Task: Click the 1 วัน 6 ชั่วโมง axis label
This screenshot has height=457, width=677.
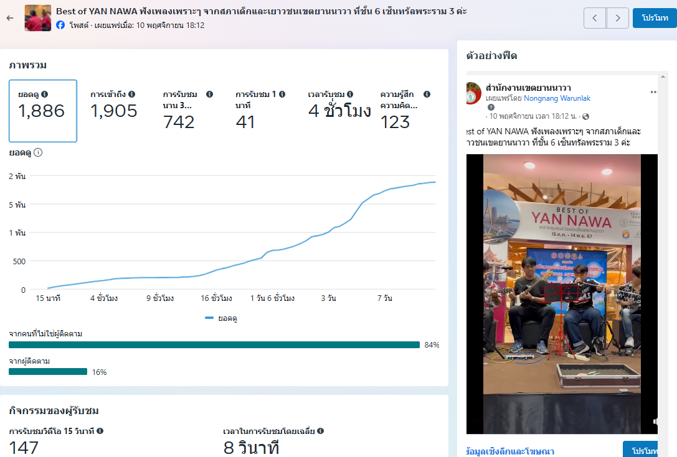Action: tap(272, 298)
